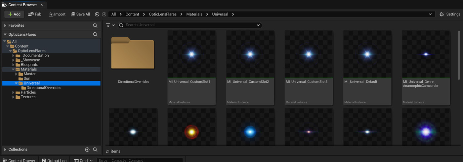Go forward with the history forward arrow
The height and width of the screenshot is (162, 463).
pos(104,14)
